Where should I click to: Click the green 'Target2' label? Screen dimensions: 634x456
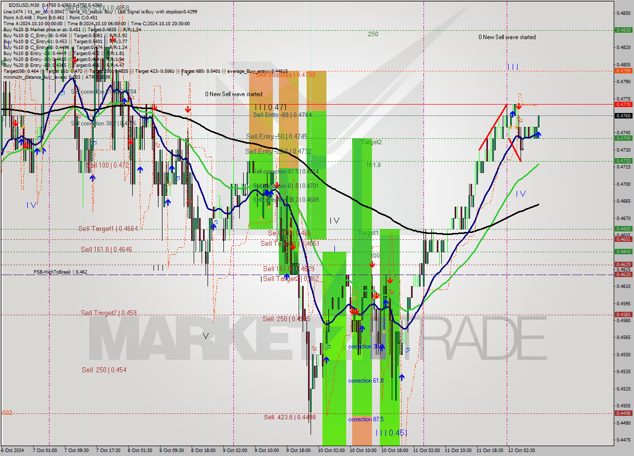click(x=371, y=142)
